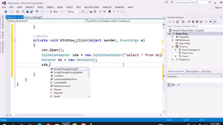Open the BUILD menu
This screenshot has height=125, width=223.
coord(40,7)
